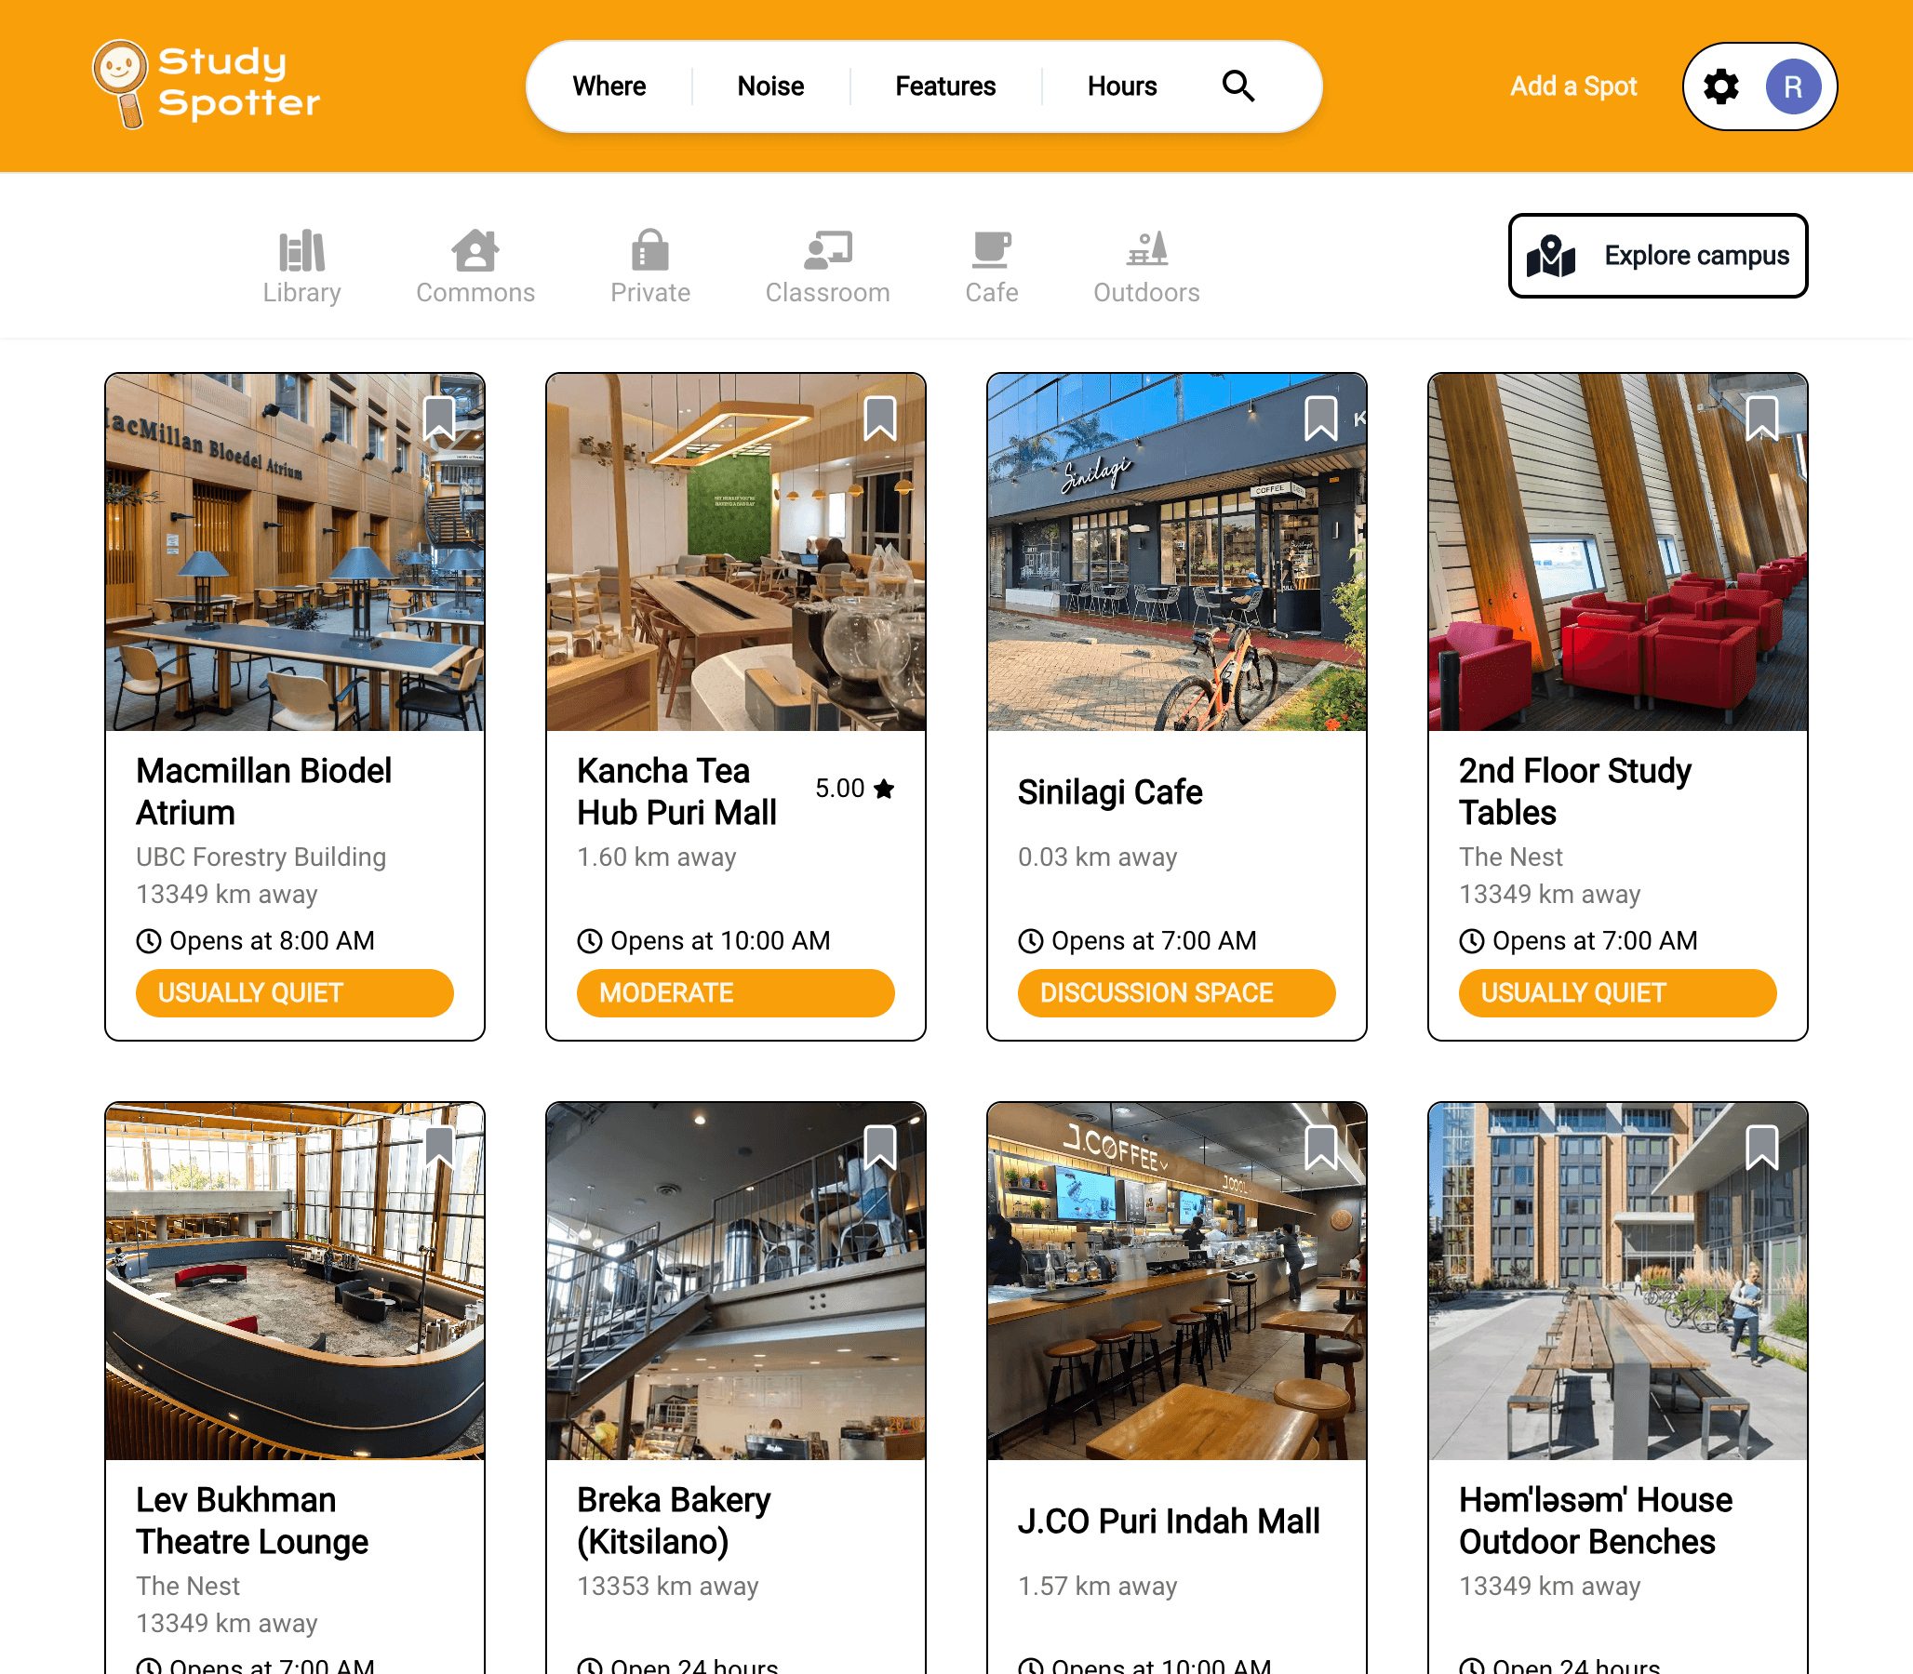Click the clock icon on Sinilagi Cafe card
Screen dimensions: 1913x1674
(x=1031, y=940)
